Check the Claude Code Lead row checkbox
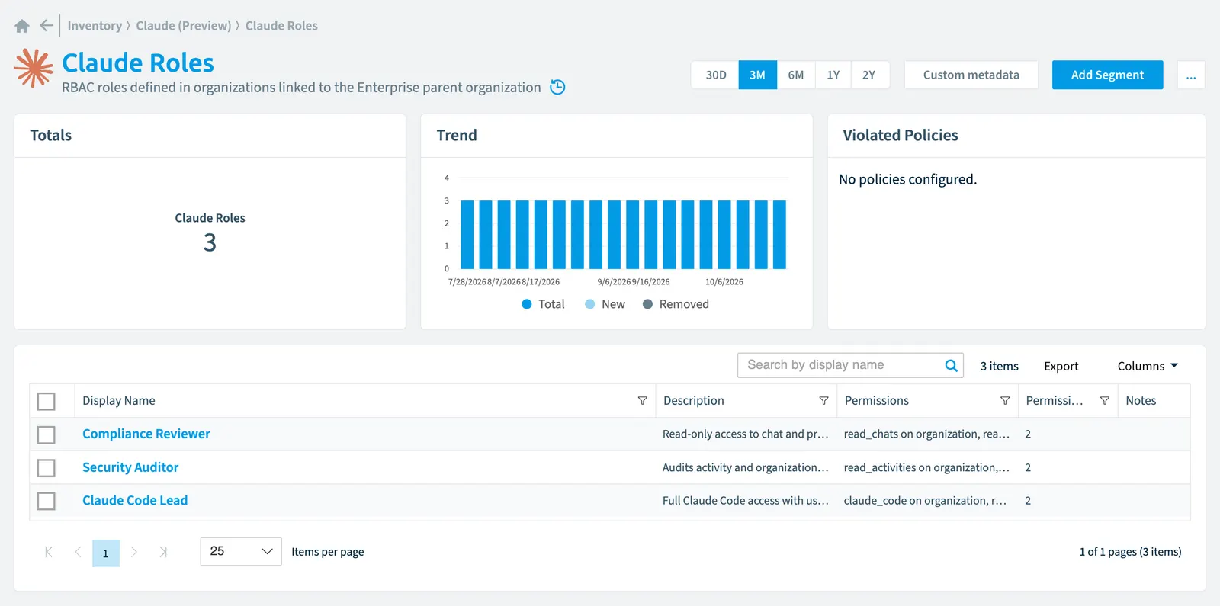1220x606 pixels. click(47, 501)
